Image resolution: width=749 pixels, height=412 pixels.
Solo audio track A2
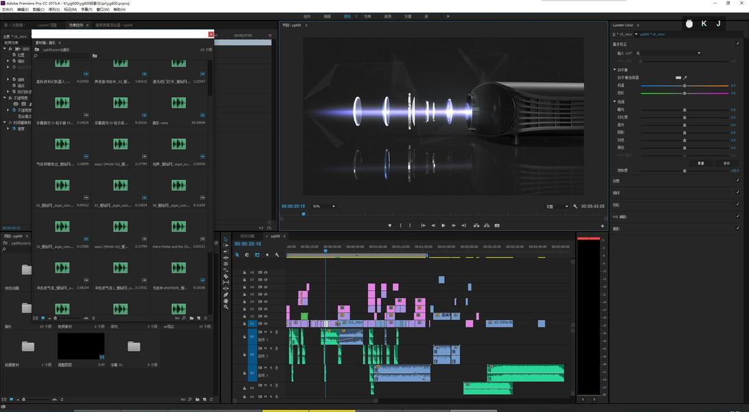pyautogui.click(x=271, y=350)
